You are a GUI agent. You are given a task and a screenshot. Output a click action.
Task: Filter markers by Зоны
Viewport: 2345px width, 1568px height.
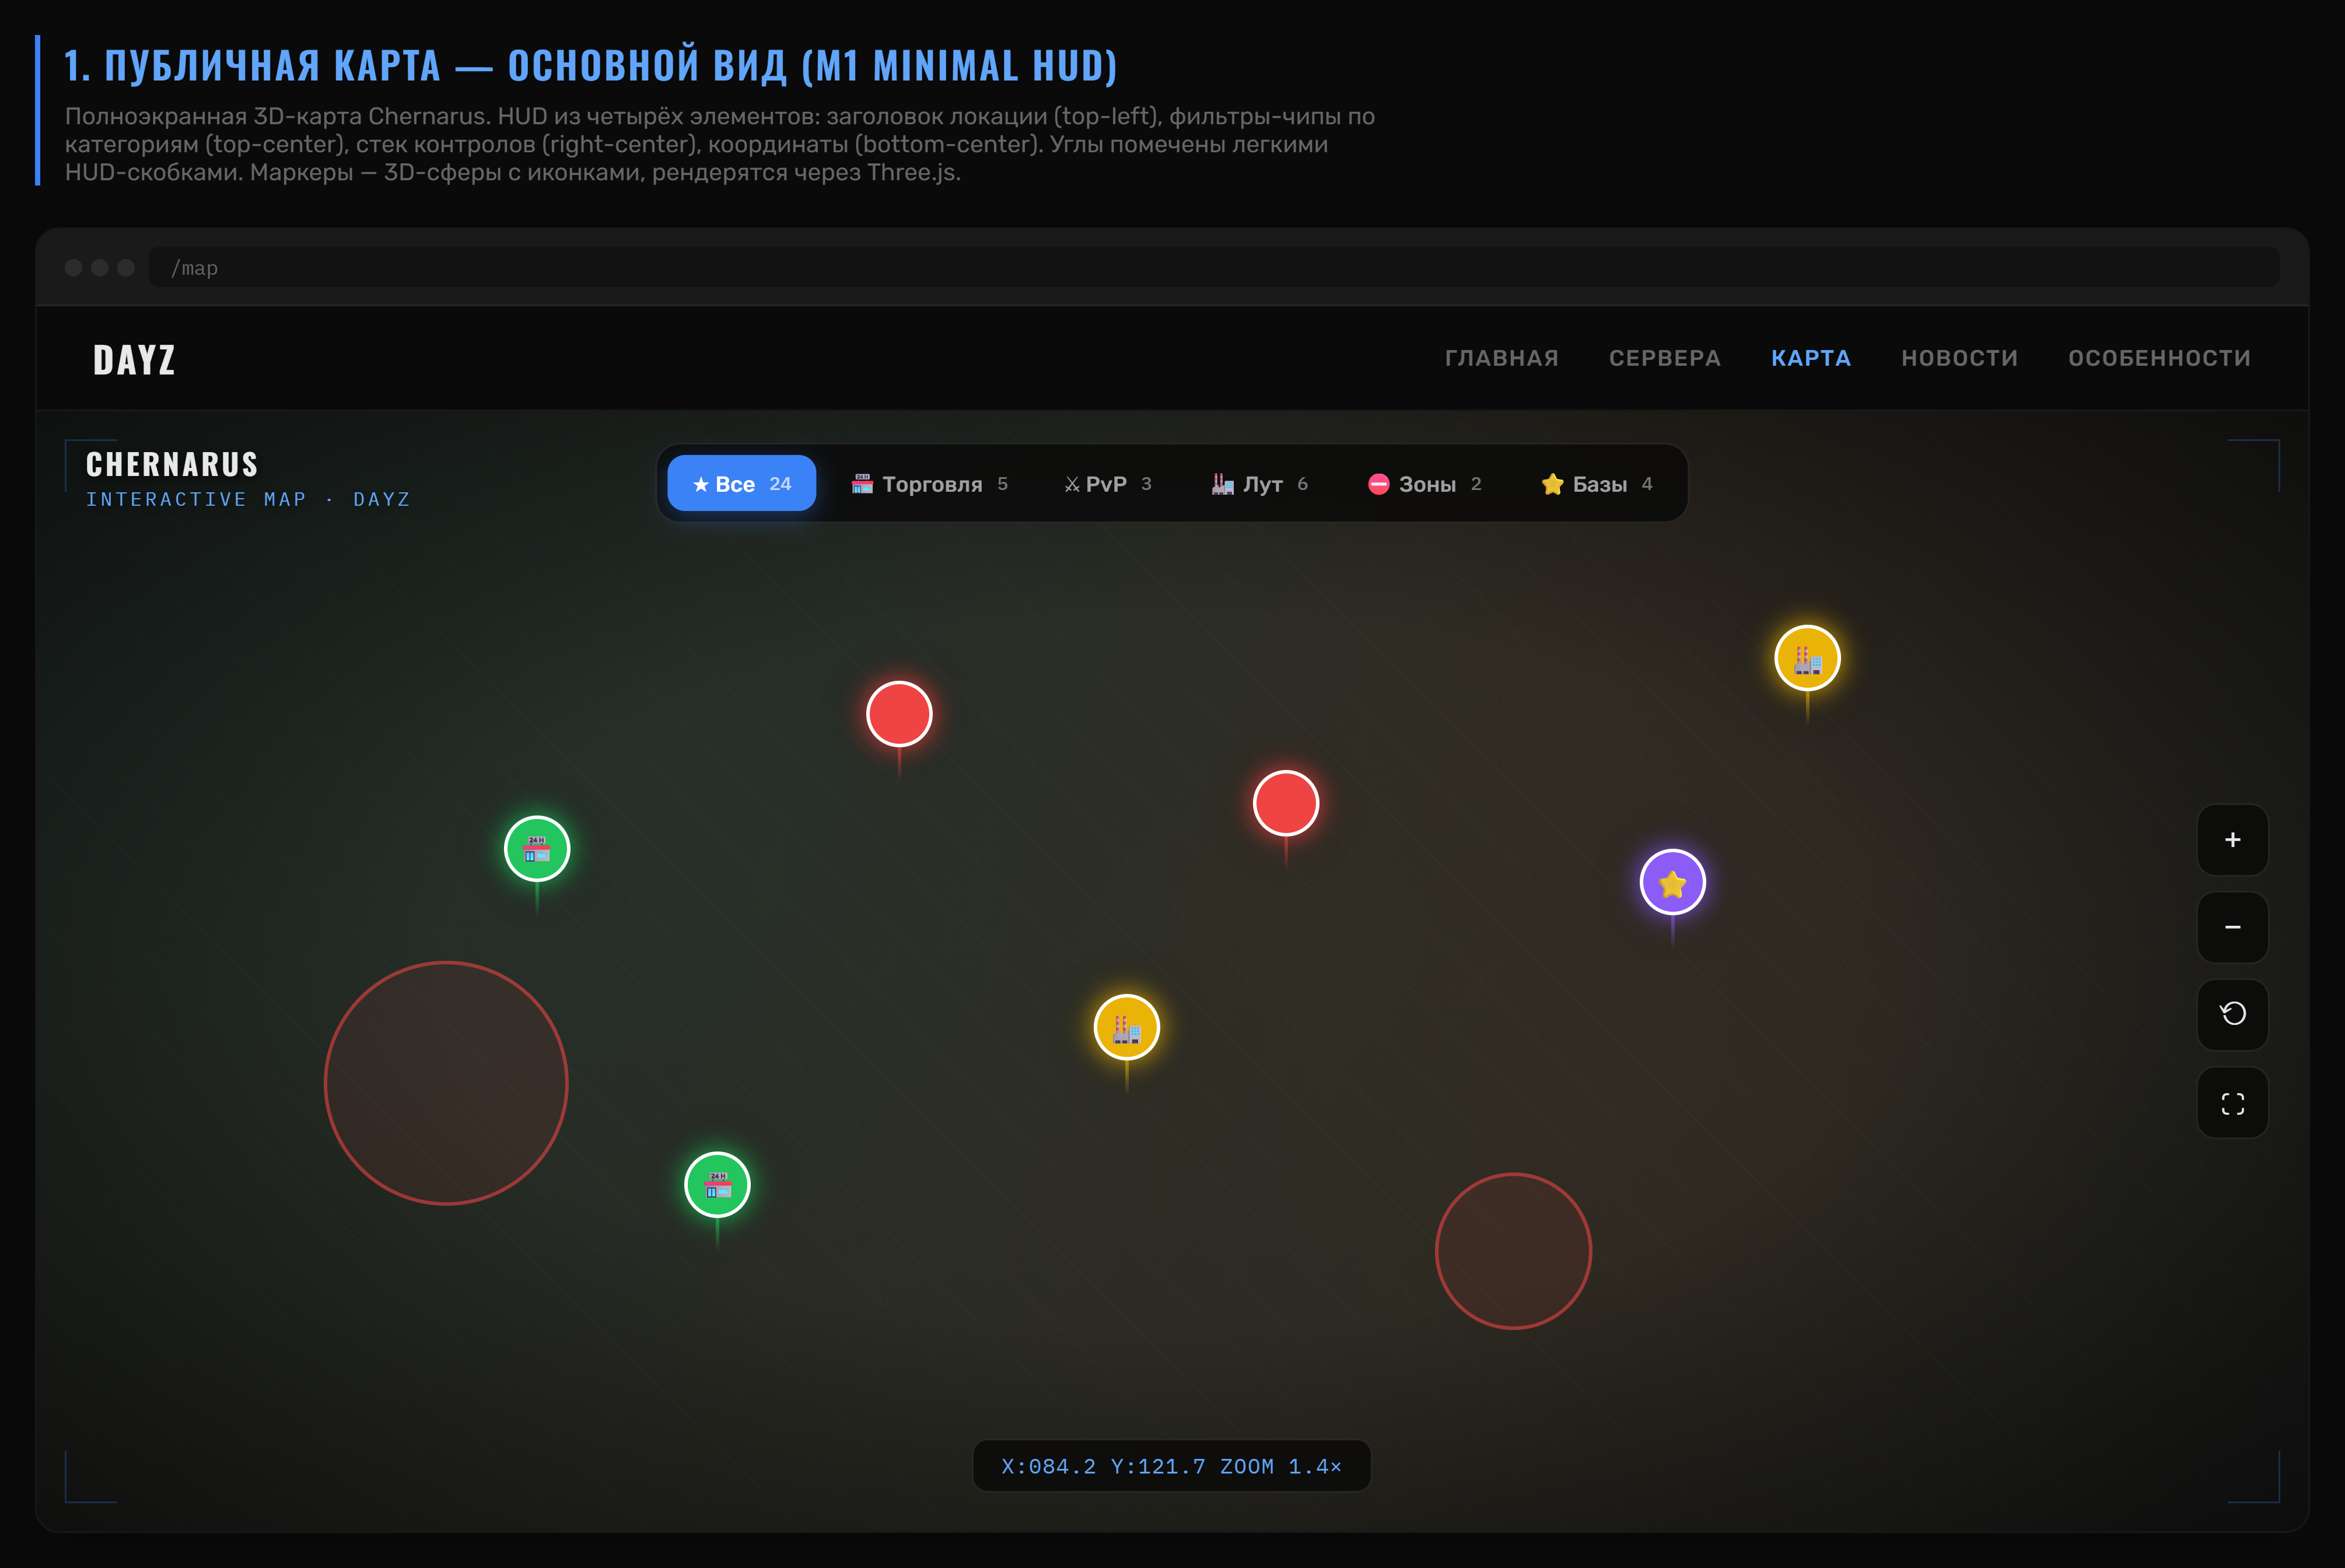tap(1424, 484)
